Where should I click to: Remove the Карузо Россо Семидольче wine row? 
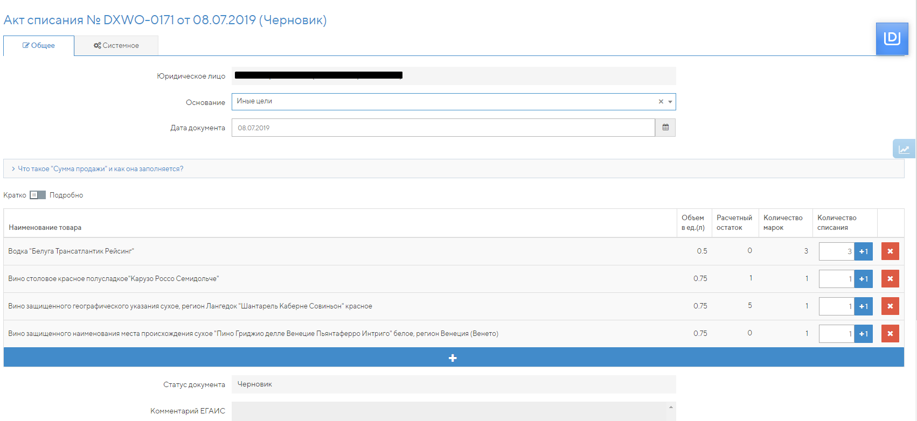point(890,279)
